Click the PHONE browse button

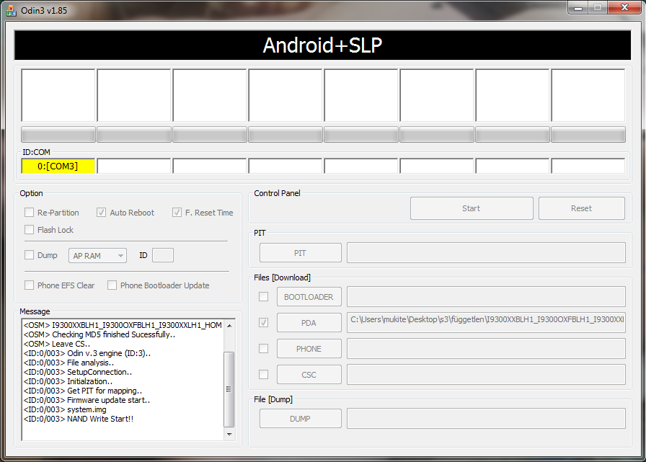[309, 349]
